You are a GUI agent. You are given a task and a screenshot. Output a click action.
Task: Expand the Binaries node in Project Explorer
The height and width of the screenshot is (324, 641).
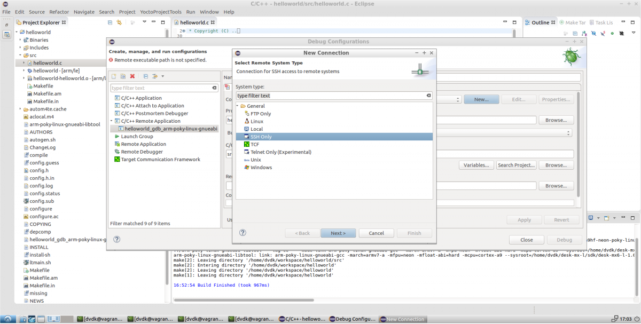pos(20,40)
